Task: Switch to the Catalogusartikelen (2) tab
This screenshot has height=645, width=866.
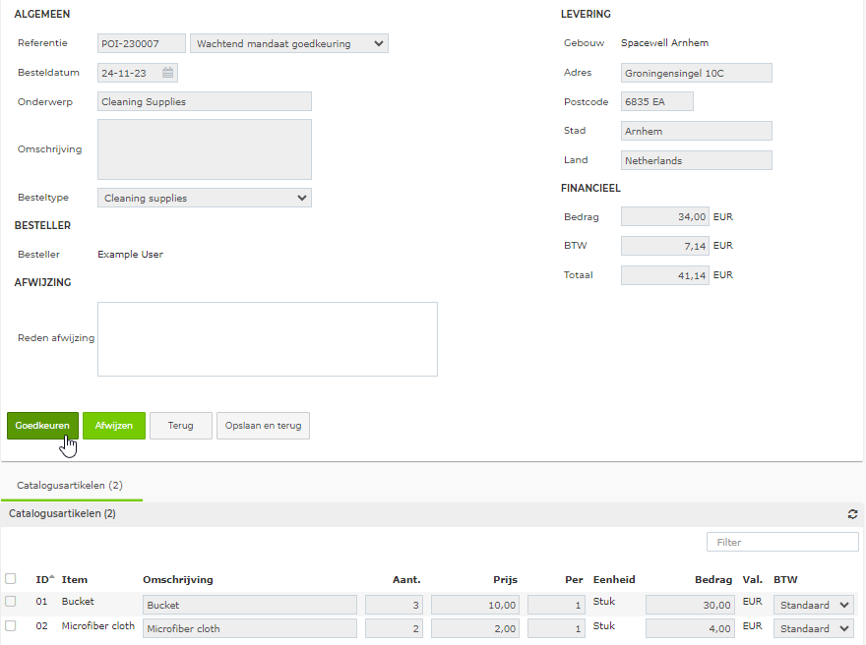Action: point(70,485)
